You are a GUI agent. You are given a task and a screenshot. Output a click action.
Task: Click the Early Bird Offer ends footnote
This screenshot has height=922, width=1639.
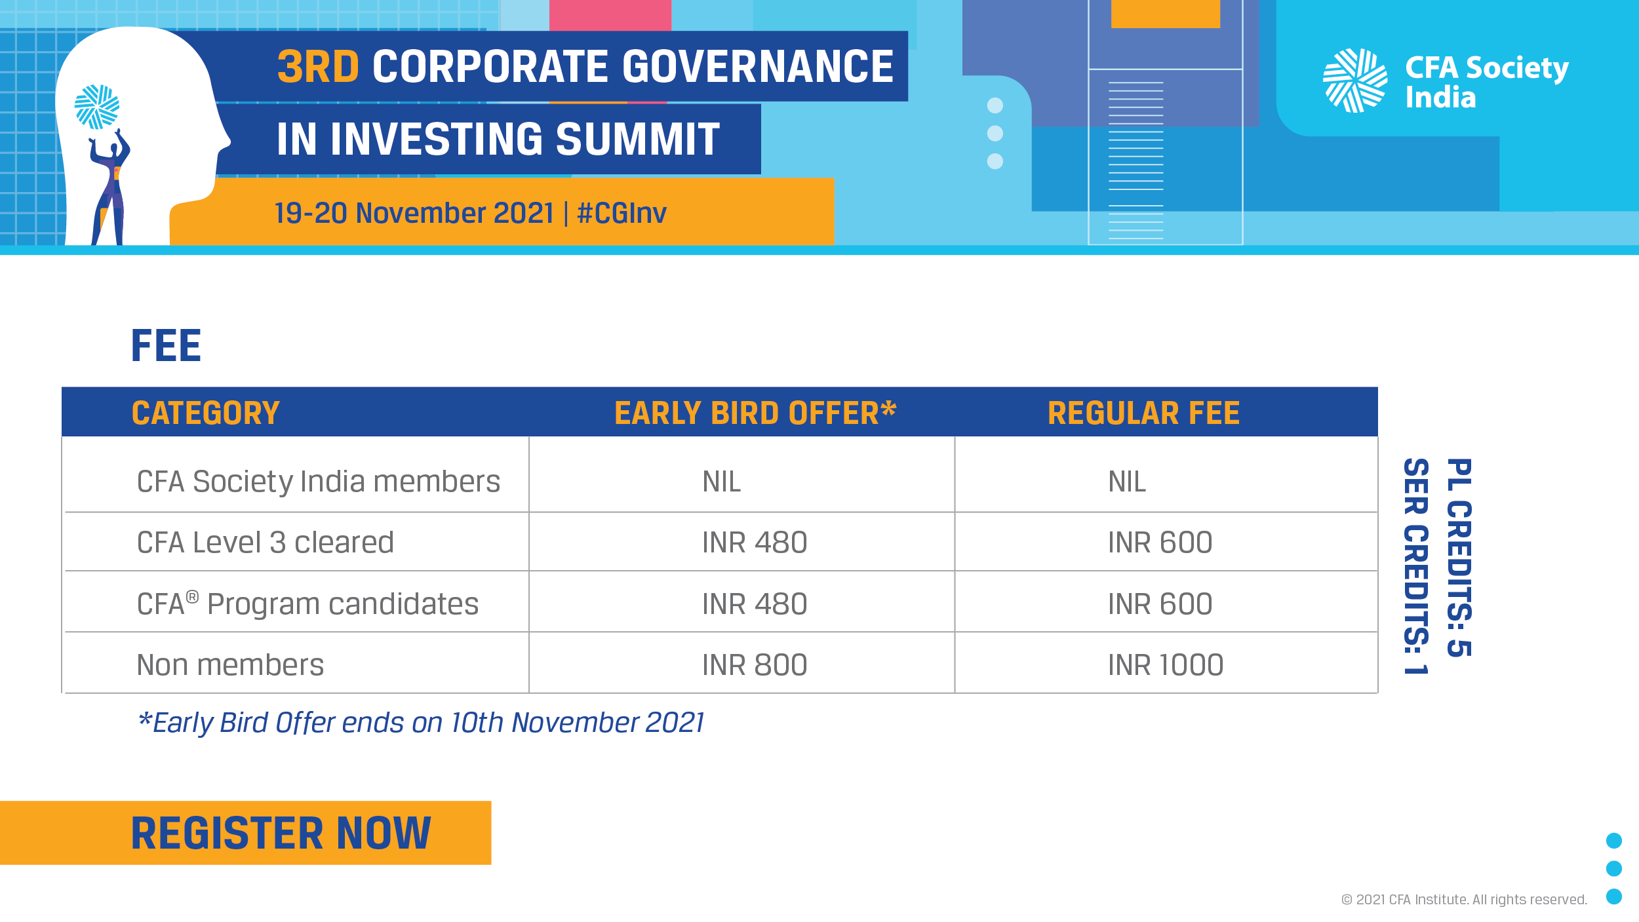click(421, 722)
